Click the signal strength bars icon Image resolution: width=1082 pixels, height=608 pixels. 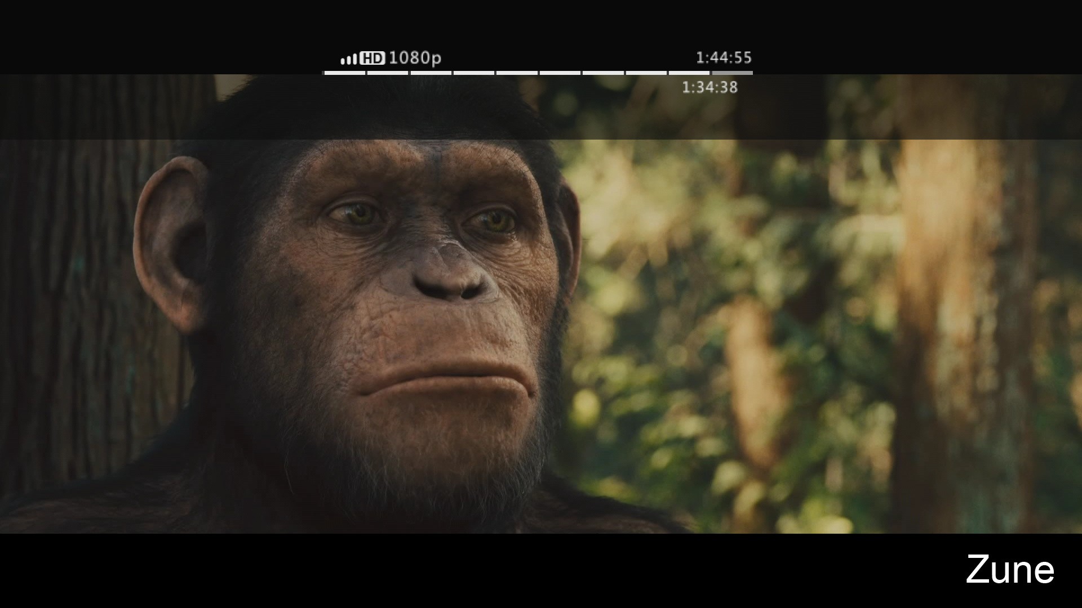[x=349, y=59]
